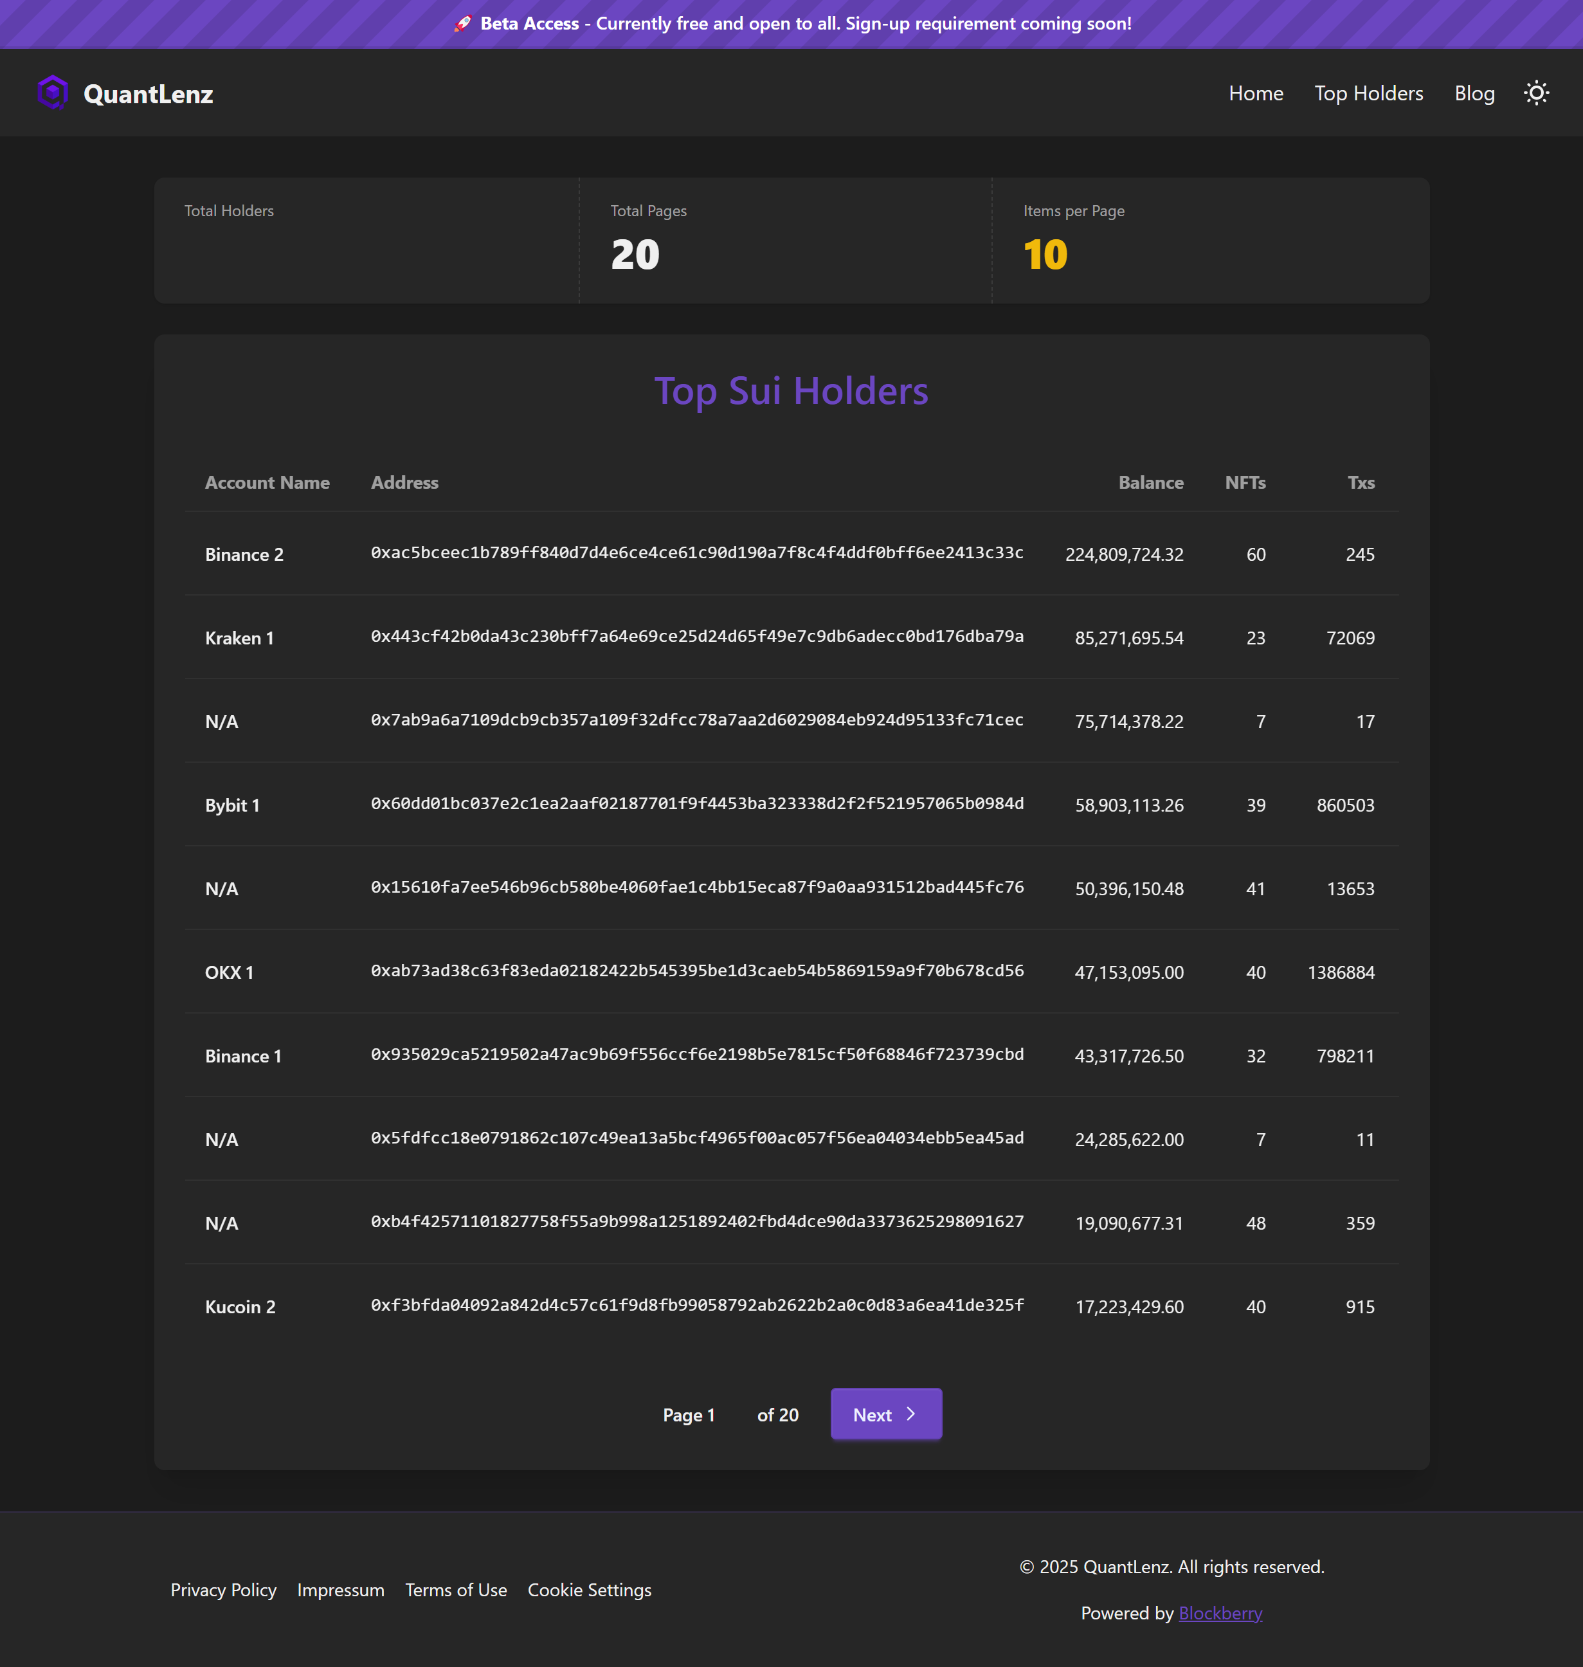Click the rocket emoji in the beta banner
The height and width of the screenshot is (1667, 1583).
[462, 24]
